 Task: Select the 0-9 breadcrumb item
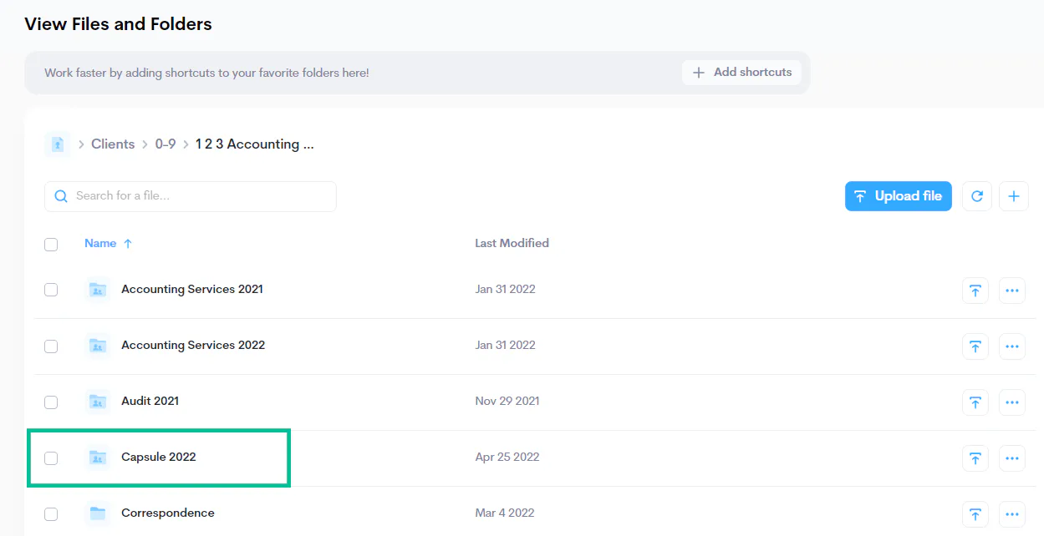point(166,144)
